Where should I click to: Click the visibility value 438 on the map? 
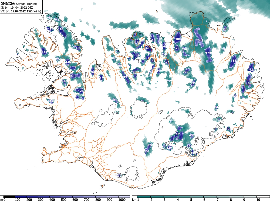pyautogui.click(x=192, y=135)
